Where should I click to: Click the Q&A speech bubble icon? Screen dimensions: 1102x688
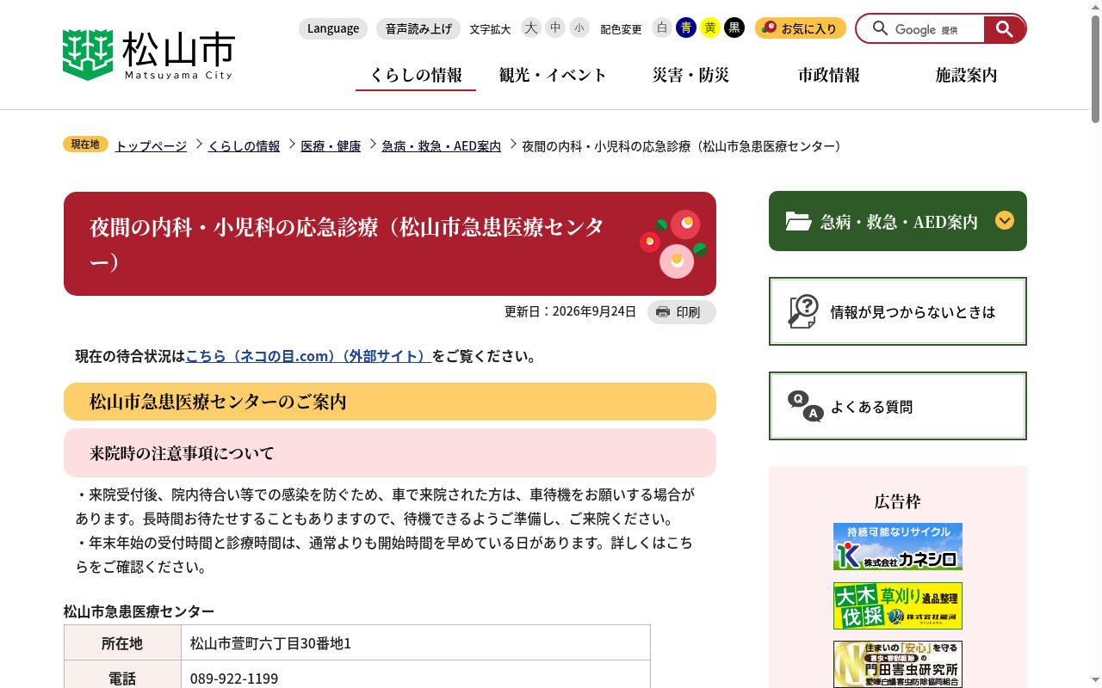(x=805, y=406)
